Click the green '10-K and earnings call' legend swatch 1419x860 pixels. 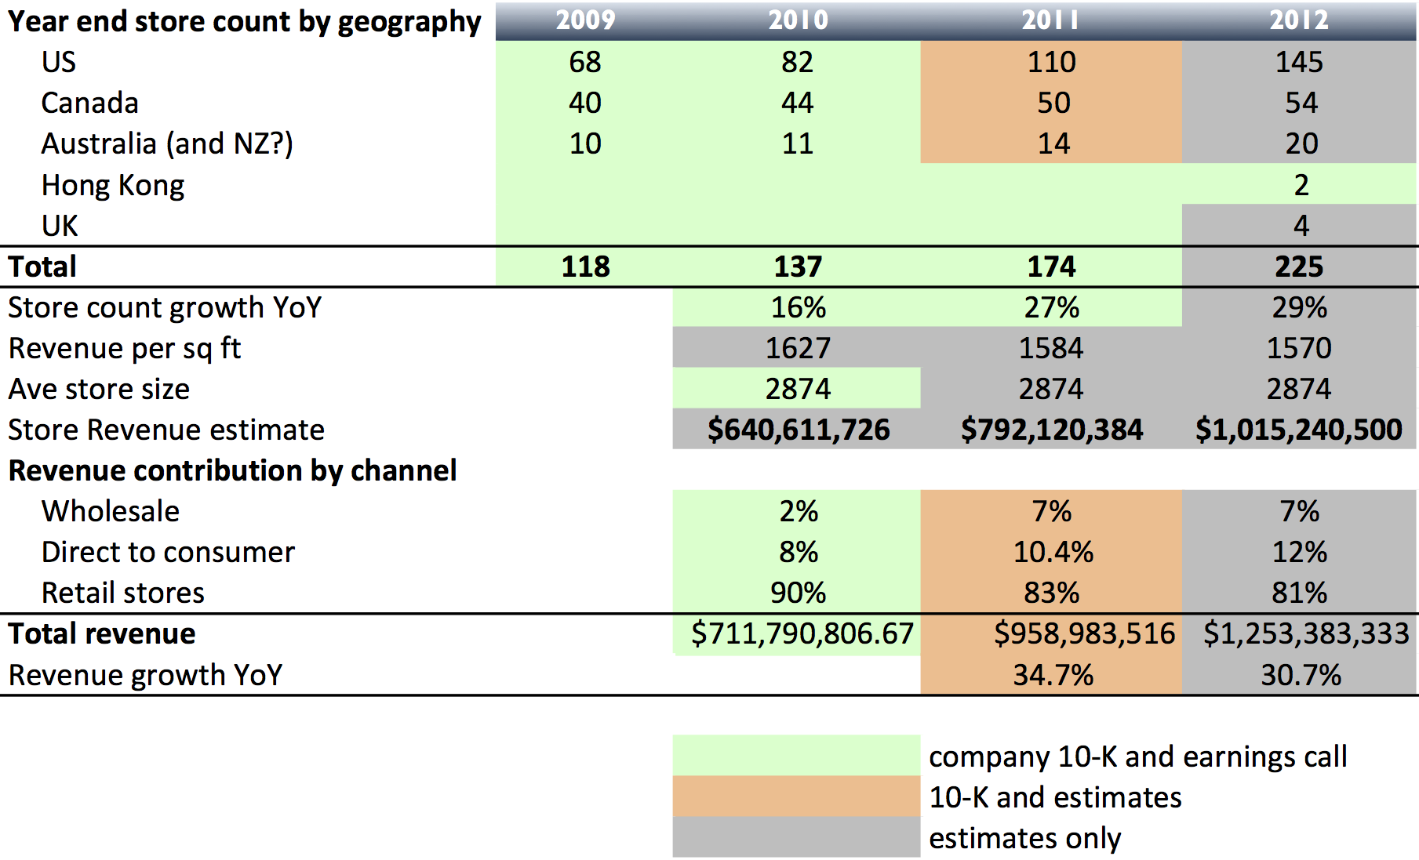(796, 756)
